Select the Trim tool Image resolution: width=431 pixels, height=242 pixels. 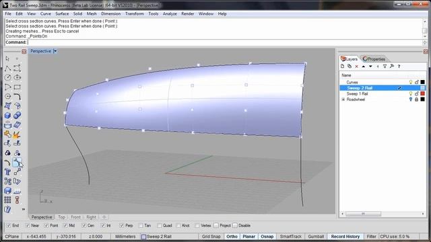[x=7, y=143]
